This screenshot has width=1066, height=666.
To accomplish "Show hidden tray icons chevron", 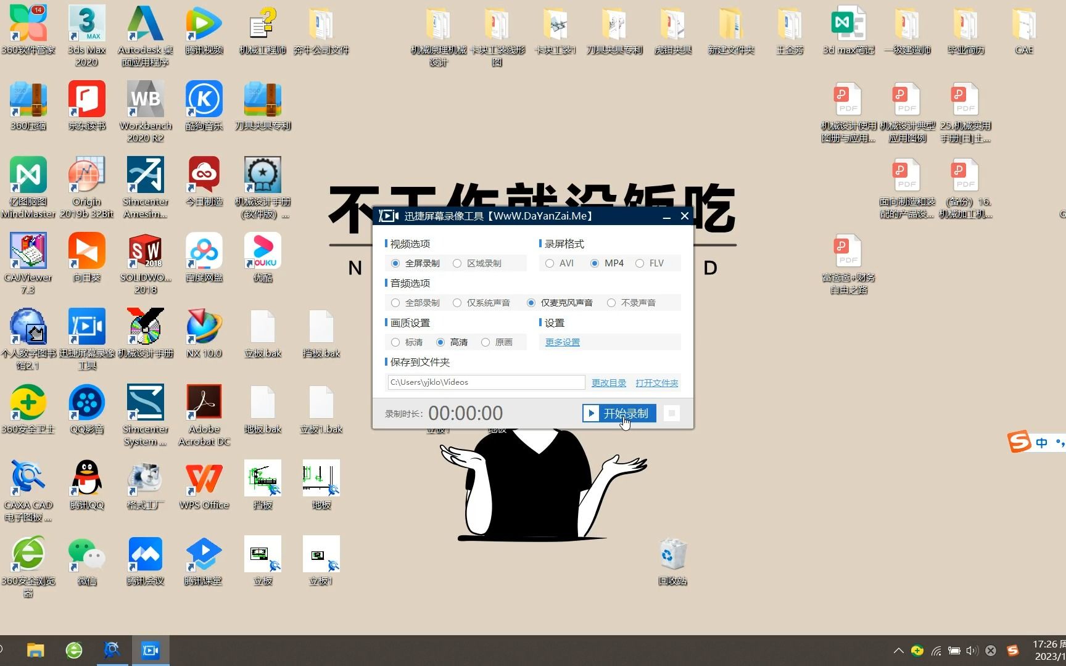I will 899,651.
